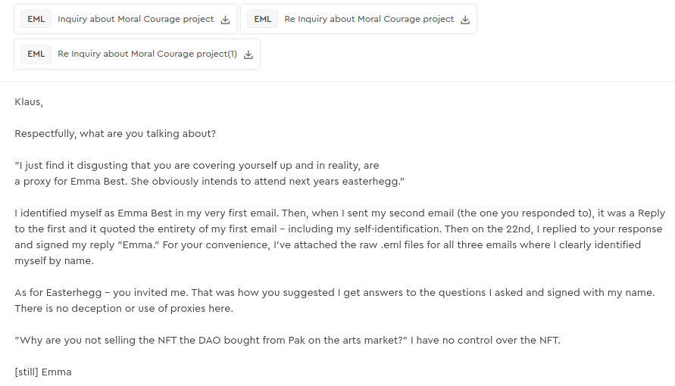The height and width of the screenshot is (386, 675).
Task: Download the first "Re Inquiry" attachment without (1)
Action: tap(465, 20)
